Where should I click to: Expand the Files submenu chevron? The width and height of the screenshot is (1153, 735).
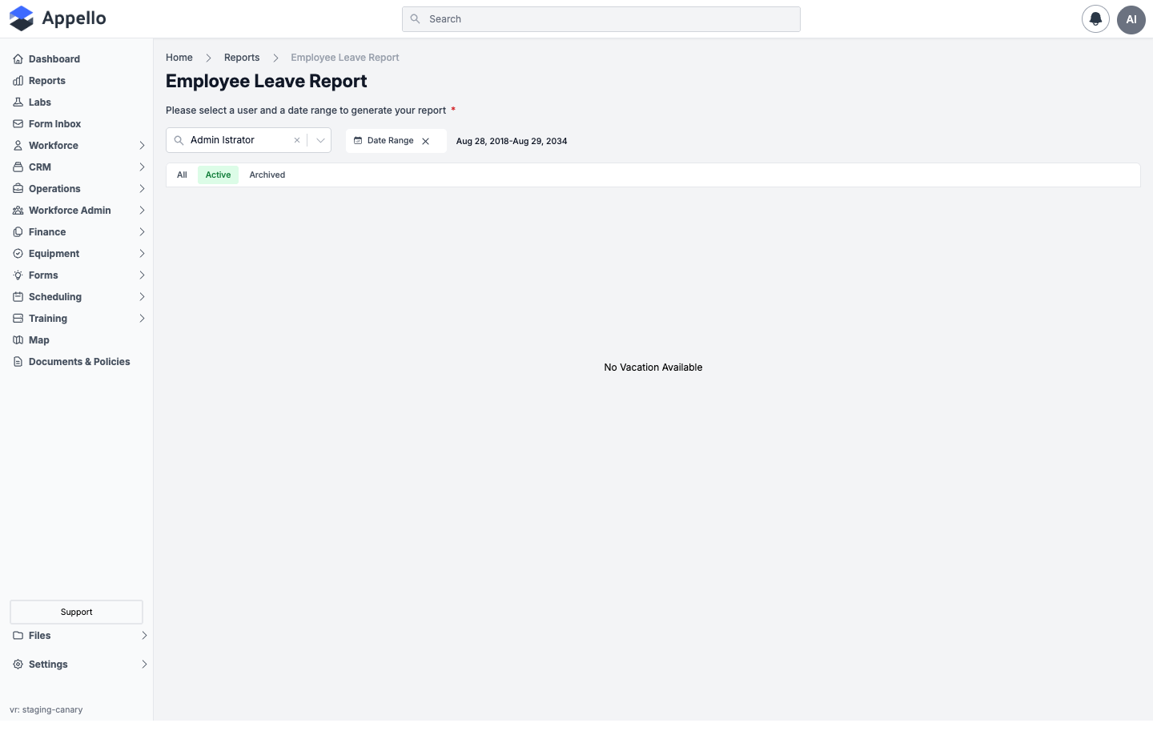[144, 636]
